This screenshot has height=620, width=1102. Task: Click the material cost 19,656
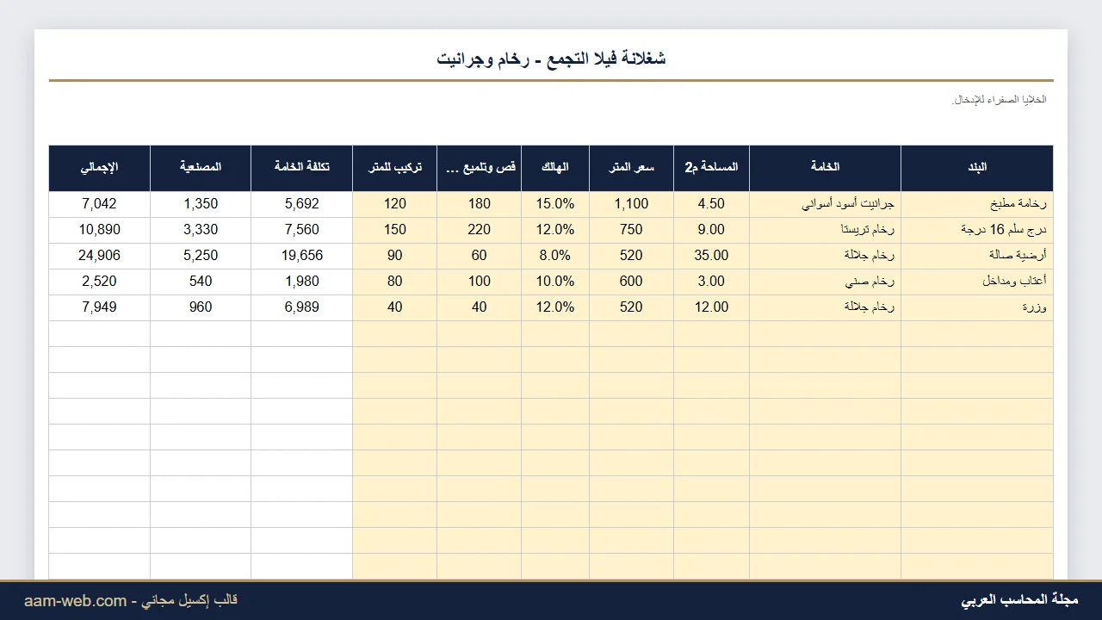[302, 256]
